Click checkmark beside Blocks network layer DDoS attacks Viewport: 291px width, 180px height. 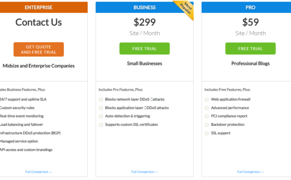(x=101, y=99)
